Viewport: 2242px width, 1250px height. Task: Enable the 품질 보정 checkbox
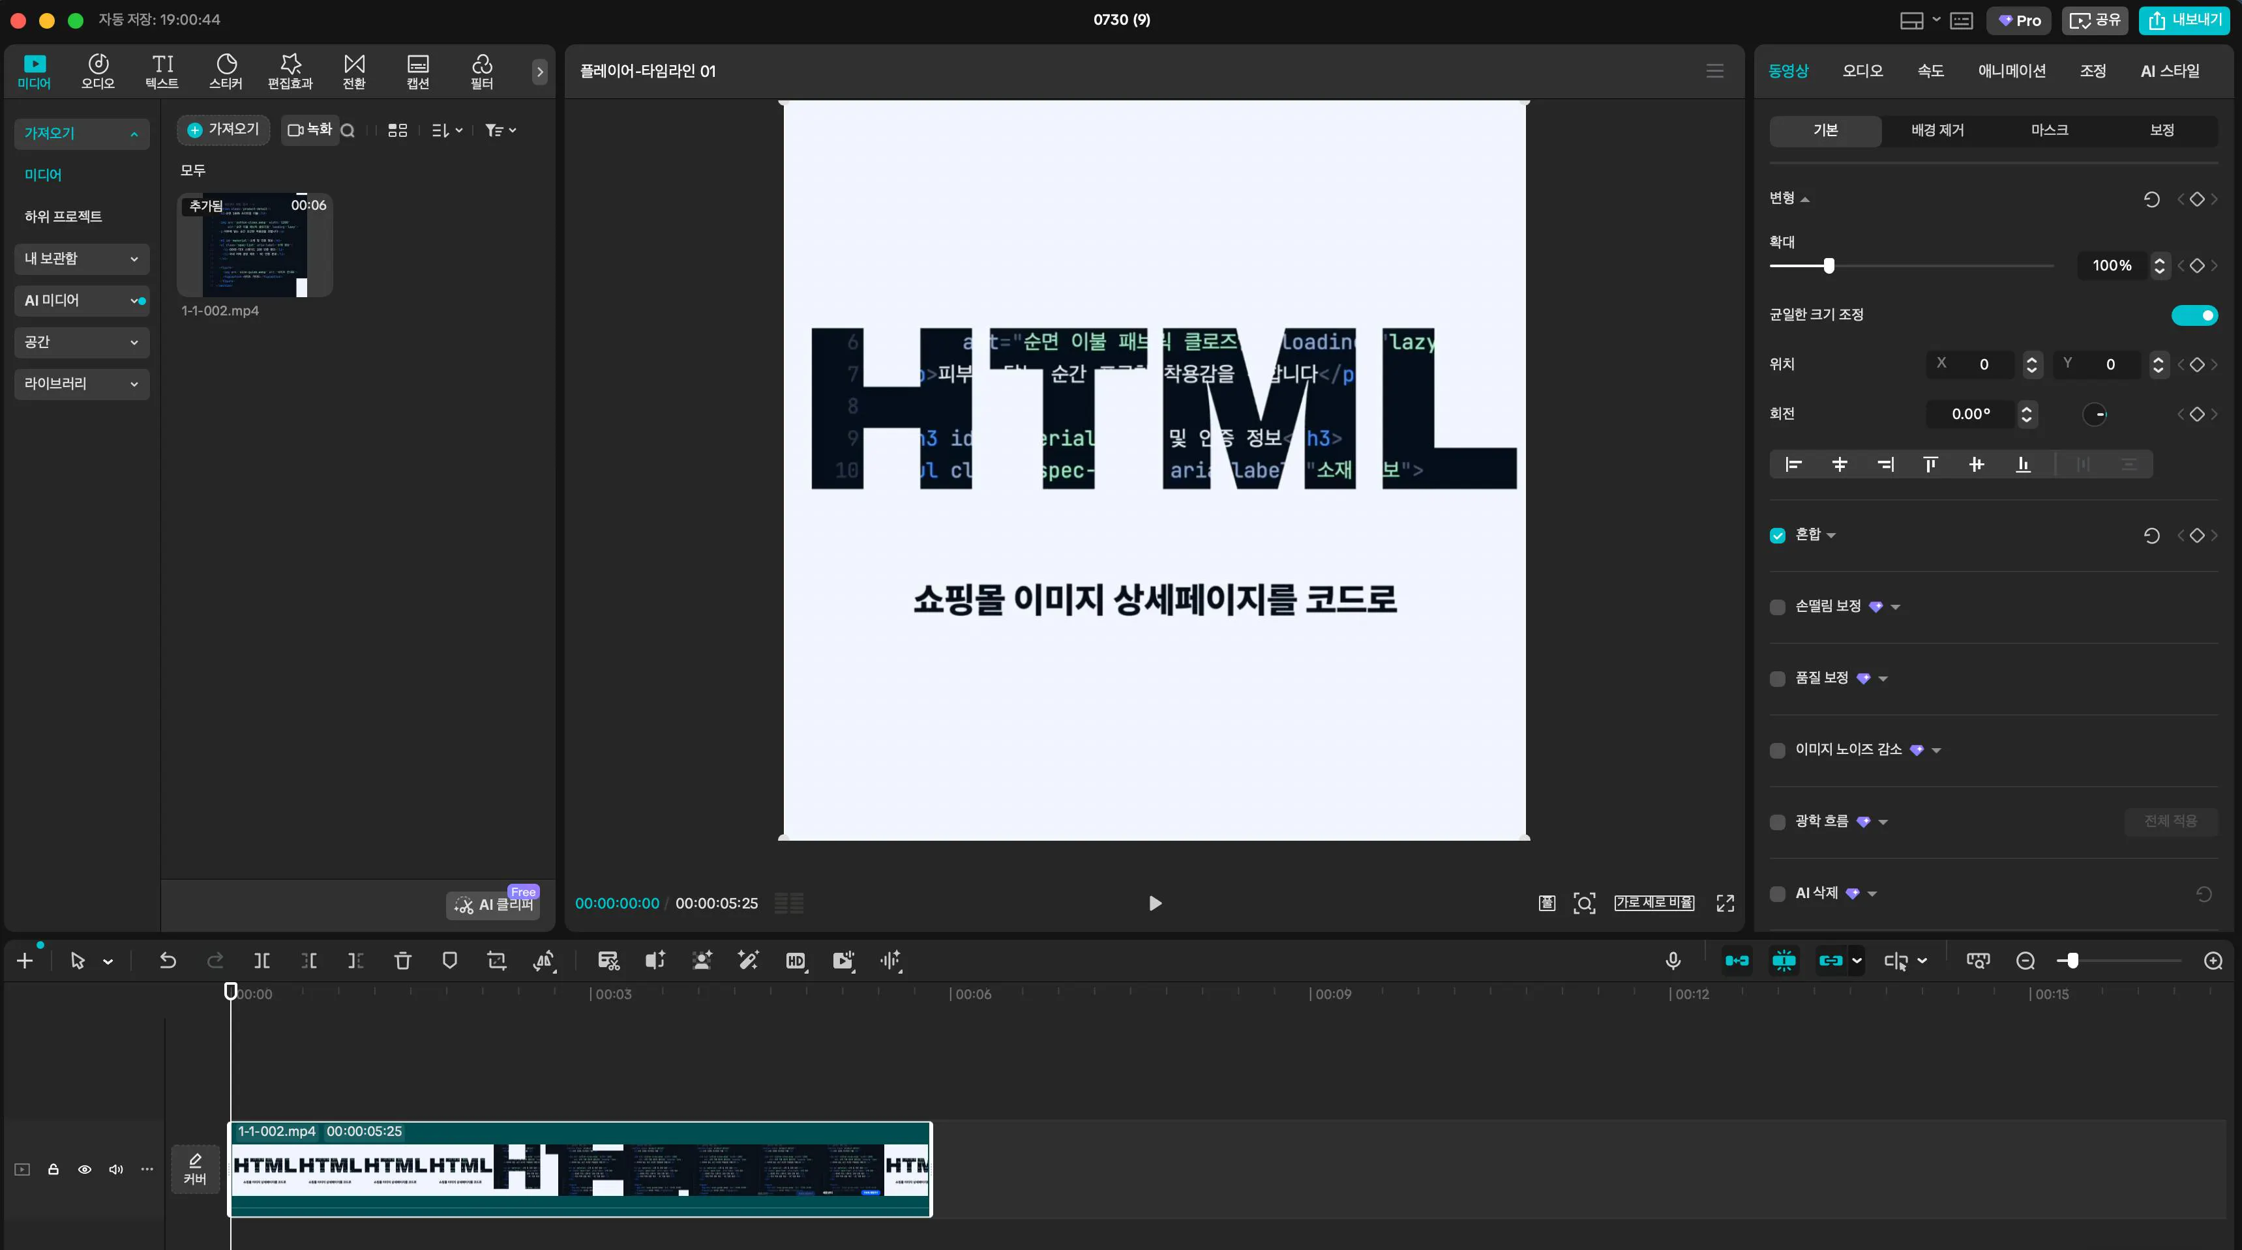(1777, 678)
